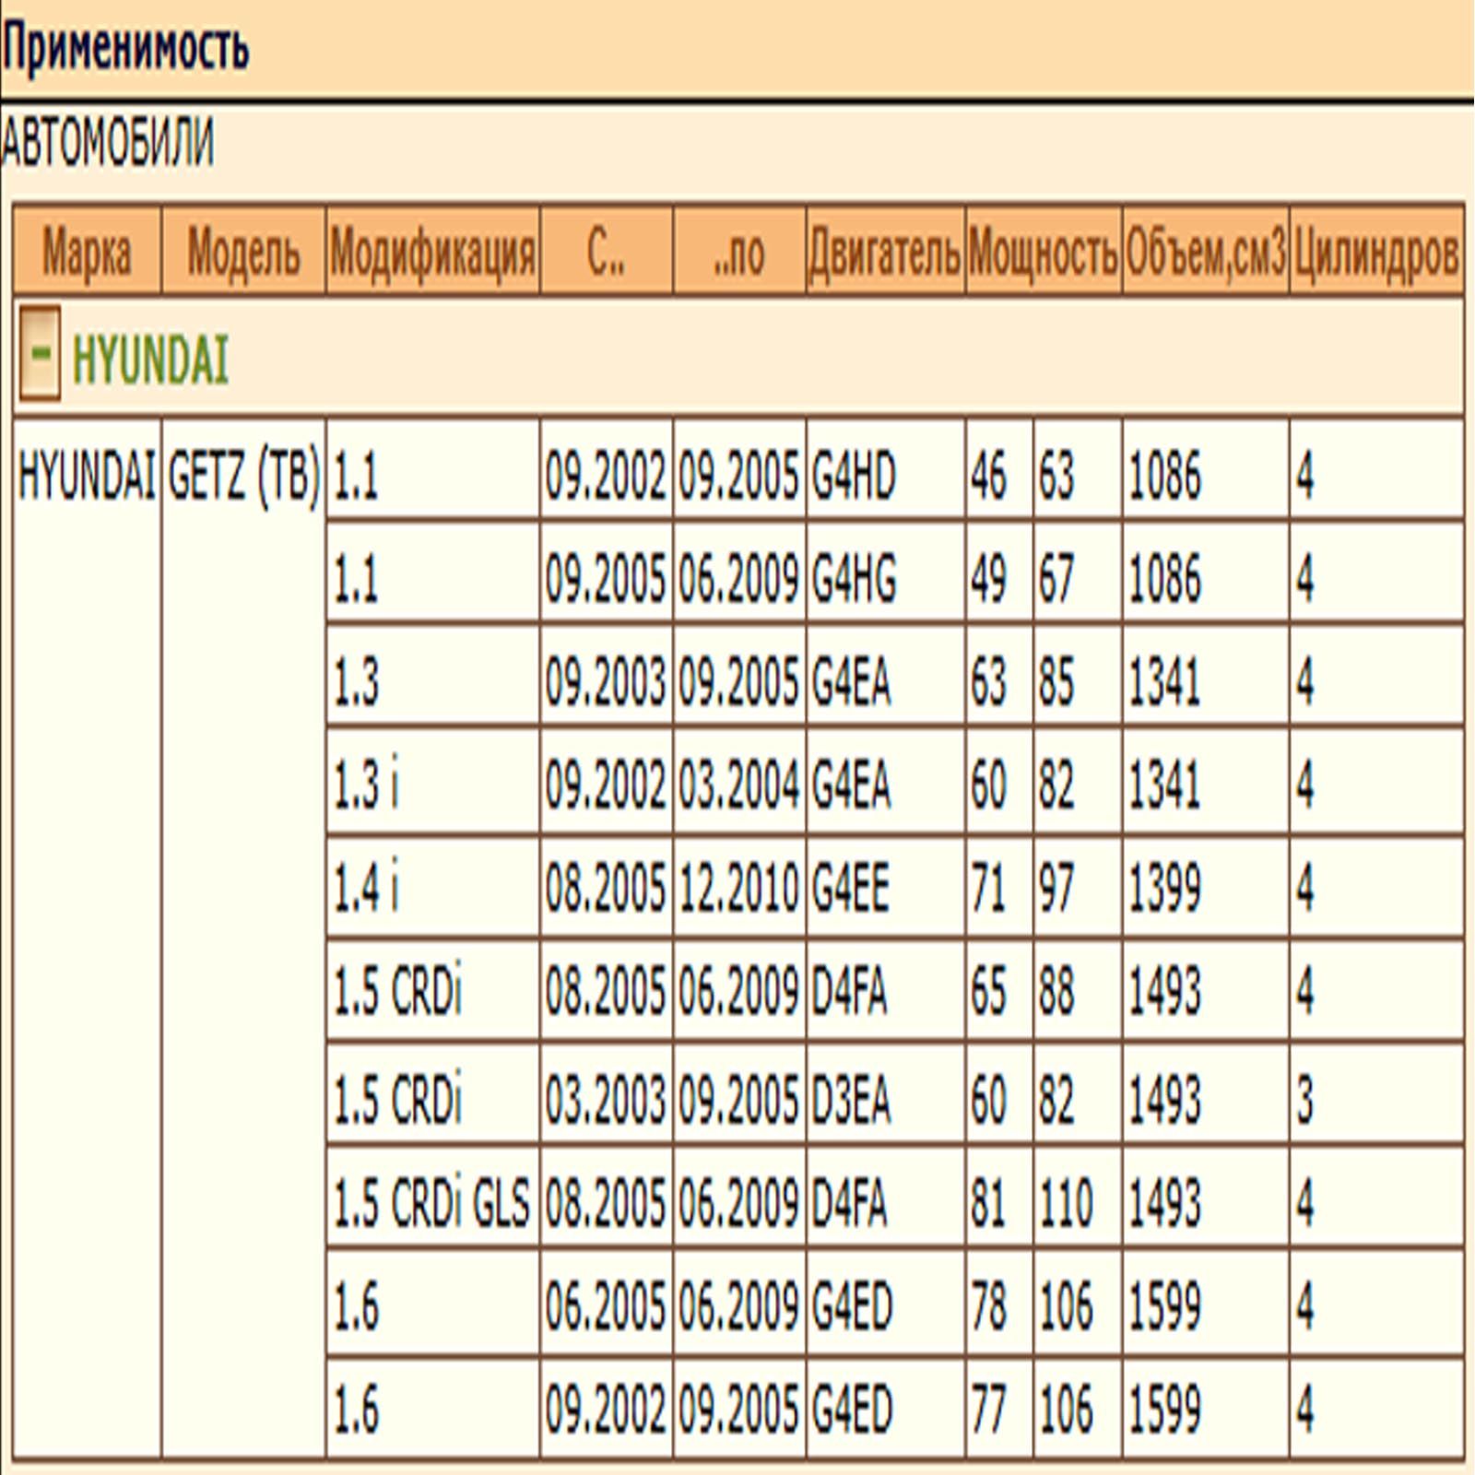Select power value 88
The image size is (1475, 1475).
1077,991
